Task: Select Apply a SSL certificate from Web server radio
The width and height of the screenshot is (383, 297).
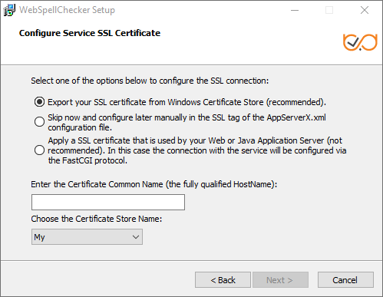Action: point(39,150)
